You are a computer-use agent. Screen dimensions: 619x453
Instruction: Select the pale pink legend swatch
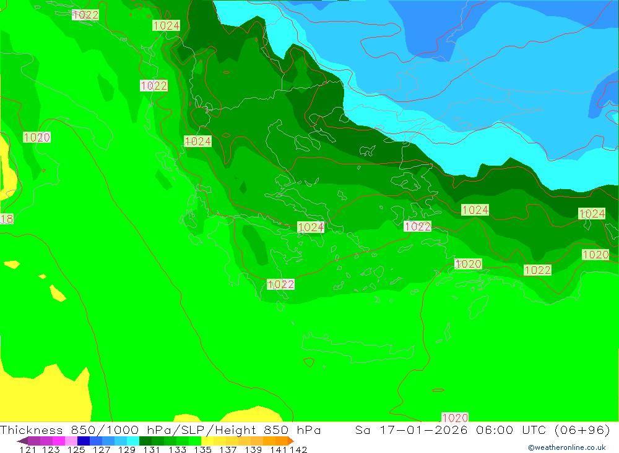click(71, 441)
